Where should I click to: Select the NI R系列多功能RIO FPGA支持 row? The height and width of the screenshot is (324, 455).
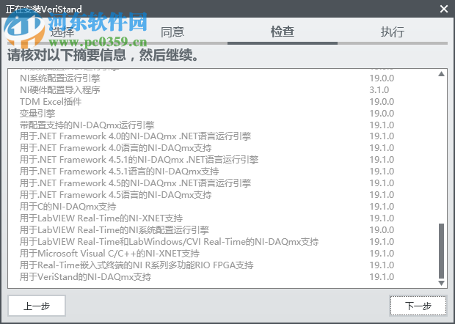coord(207,265)
